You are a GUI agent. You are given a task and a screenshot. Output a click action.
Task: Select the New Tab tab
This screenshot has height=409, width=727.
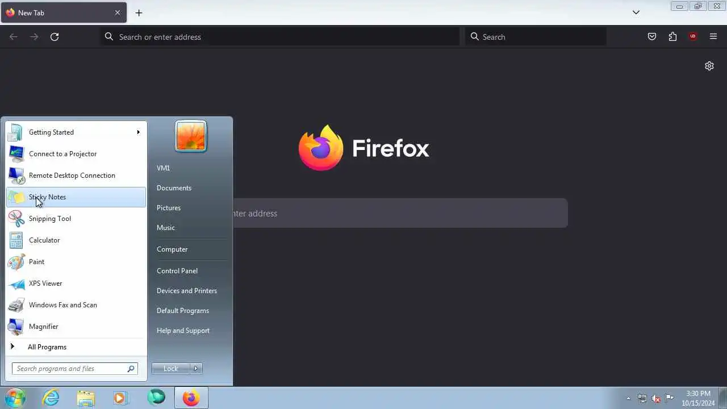(x=64, y=12)
